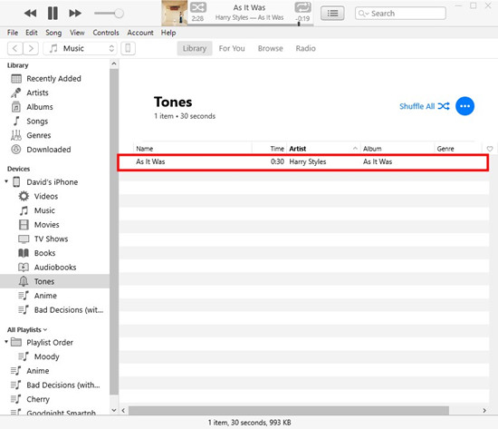The image size is (498, 429).
Task: Go forward with the right arrow button
Action: (x=31, y=48)
